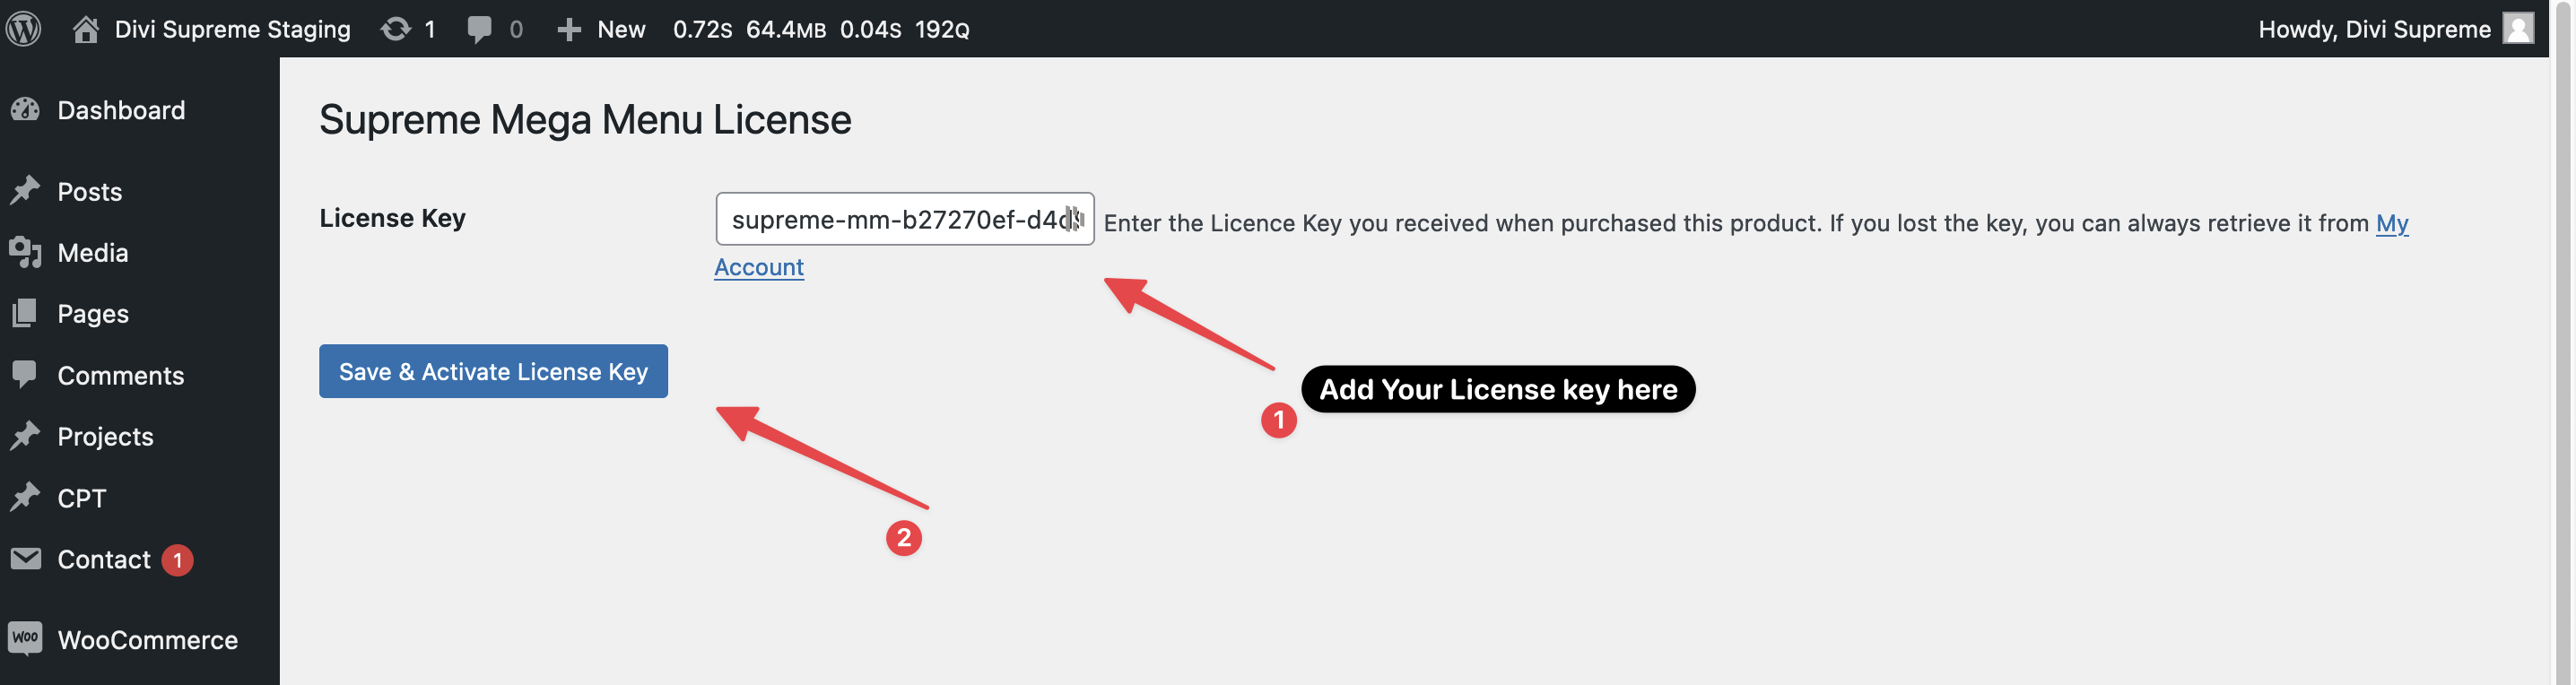Go to Comments in sidebar
This screenshot has height=685, width=2576.
[x=120, y=375]
